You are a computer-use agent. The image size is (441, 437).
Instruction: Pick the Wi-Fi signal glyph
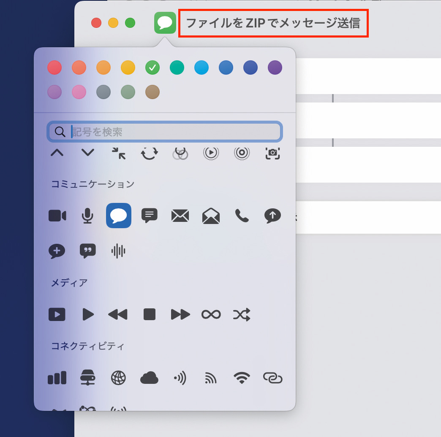[x=242, y=378]
